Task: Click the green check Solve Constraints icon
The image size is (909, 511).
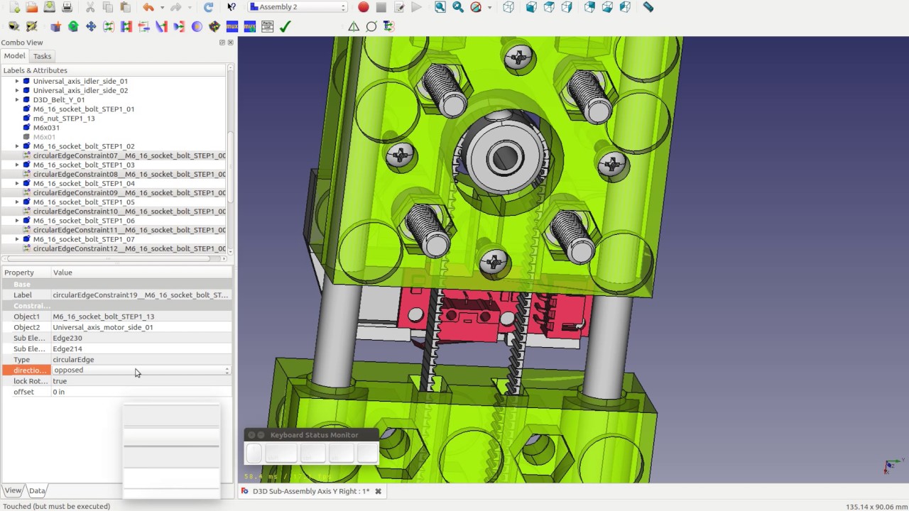Action: pos(285,26)
